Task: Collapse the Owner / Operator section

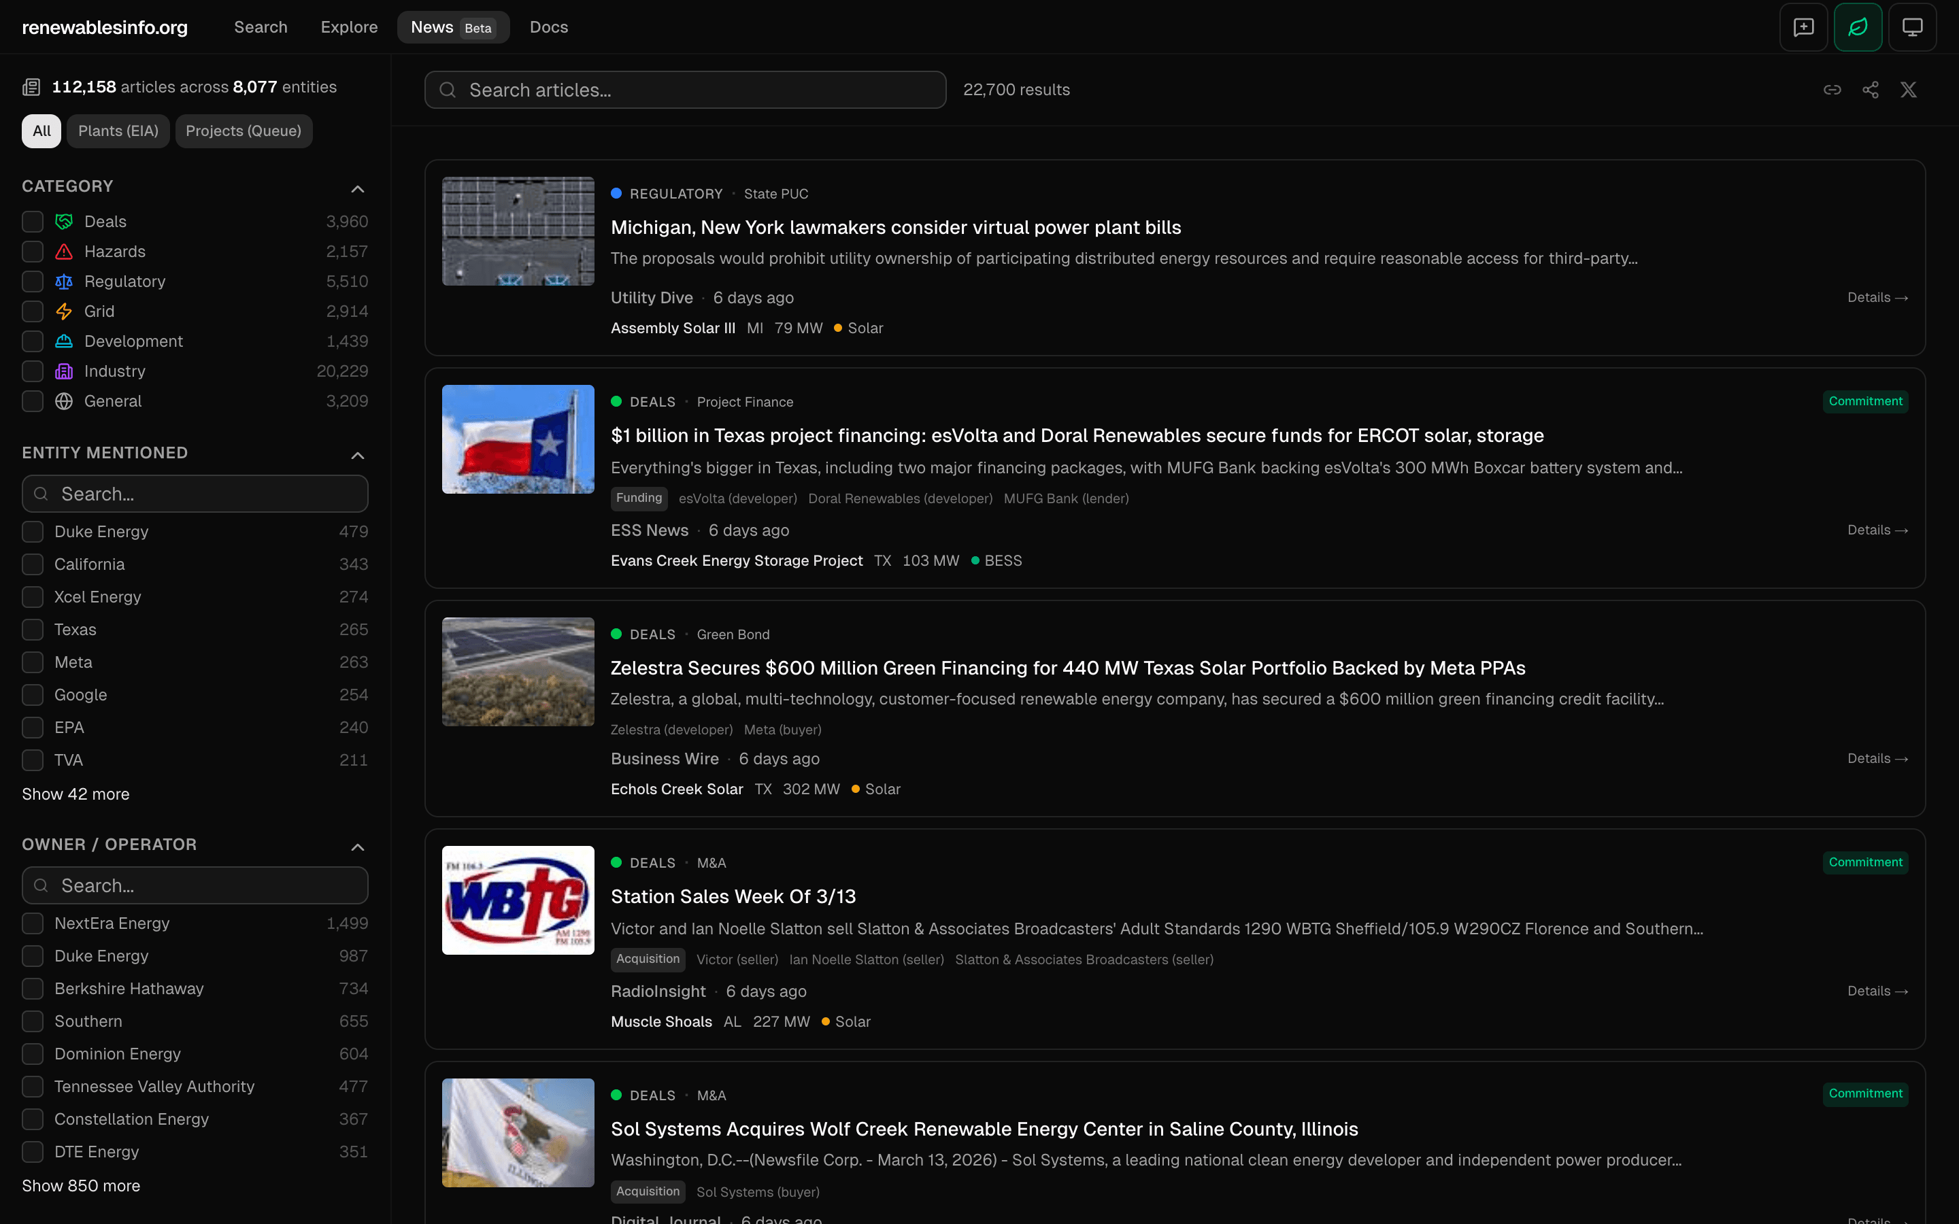Action: coord(358,847)
